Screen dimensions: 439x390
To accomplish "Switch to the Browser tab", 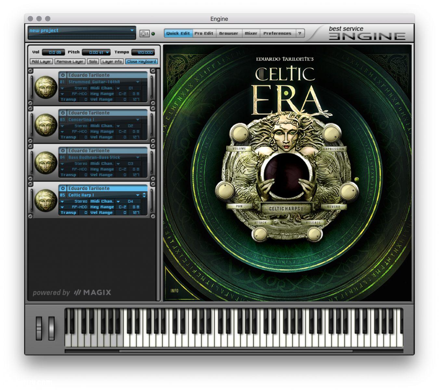I will click(x=228, y=33).
